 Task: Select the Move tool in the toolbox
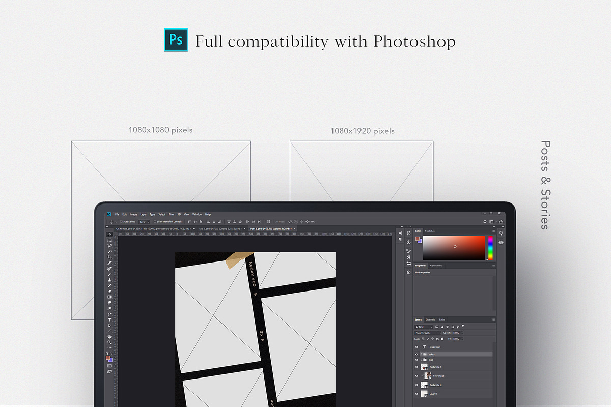(x=109, y=235)
